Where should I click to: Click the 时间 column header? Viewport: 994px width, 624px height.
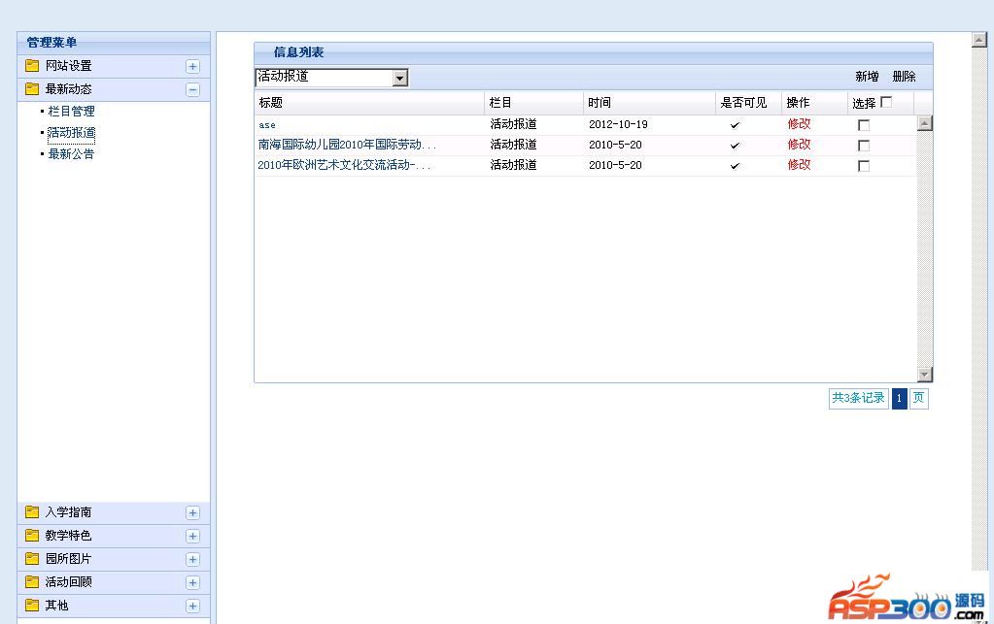coord(600,103)
